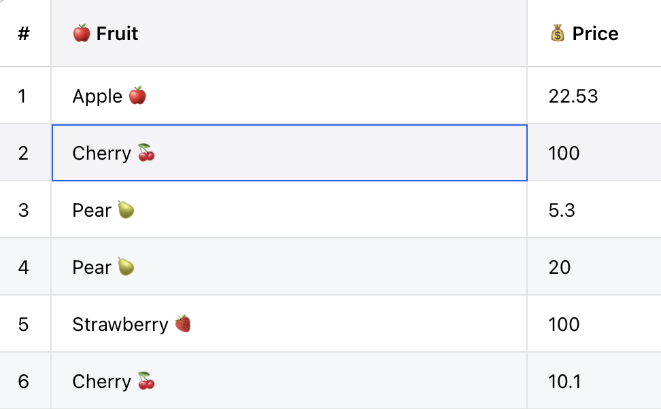Viewport: 661px width, 409px height.
Task: Click the price cell showing 10.1
Action: (x=564, y=381)
